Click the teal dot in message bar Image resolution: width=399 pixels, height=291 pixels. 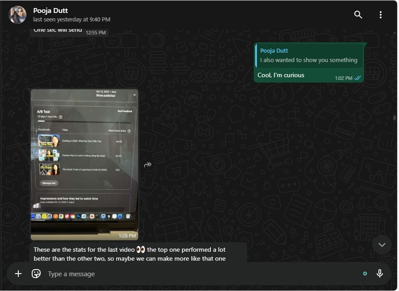coord(365,274)
